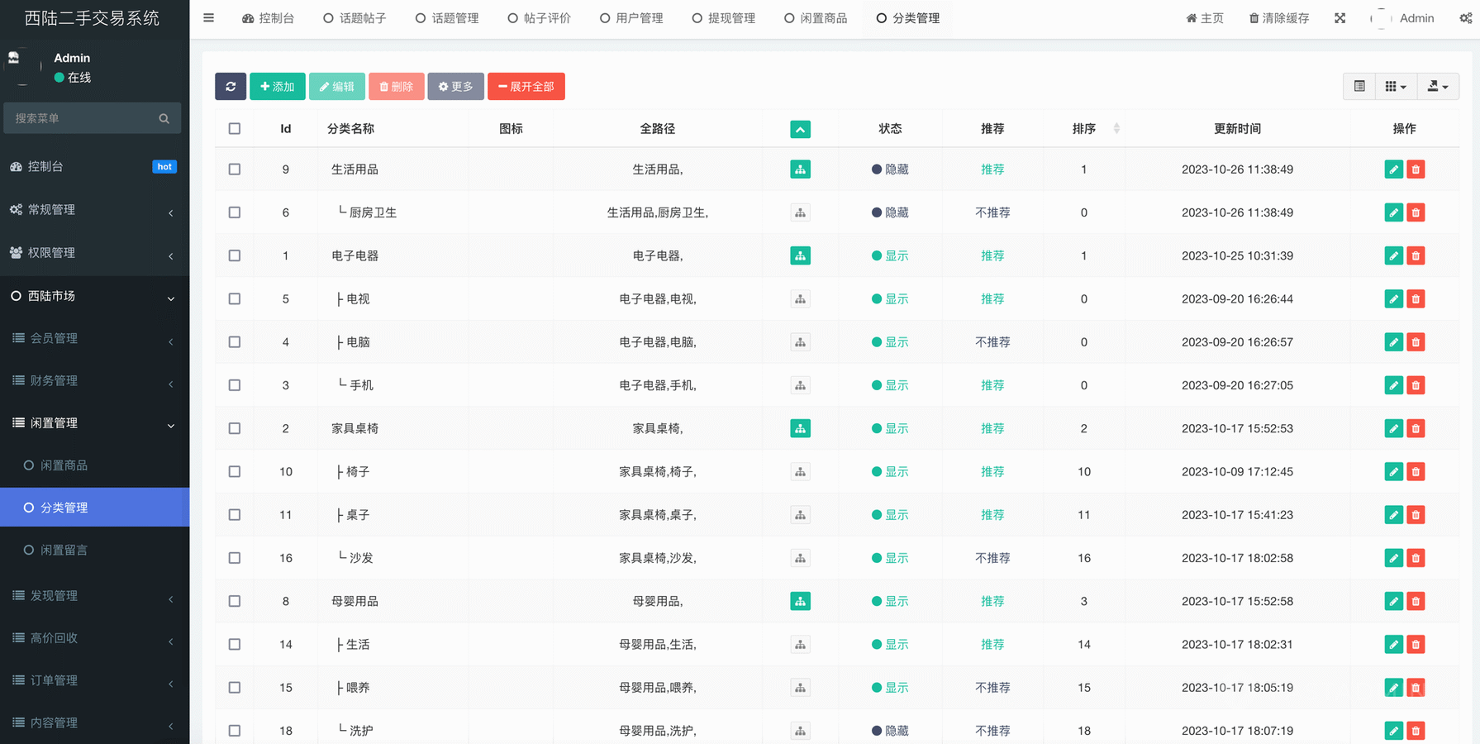Screen dimensions: 1480x744
Task: Click the table view toggle icon
Action: tap(1359, 86)
